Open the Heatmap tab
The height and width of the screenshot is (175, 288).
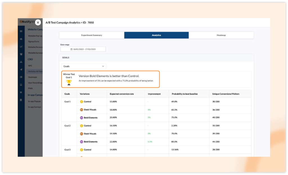tap(221, 35)
